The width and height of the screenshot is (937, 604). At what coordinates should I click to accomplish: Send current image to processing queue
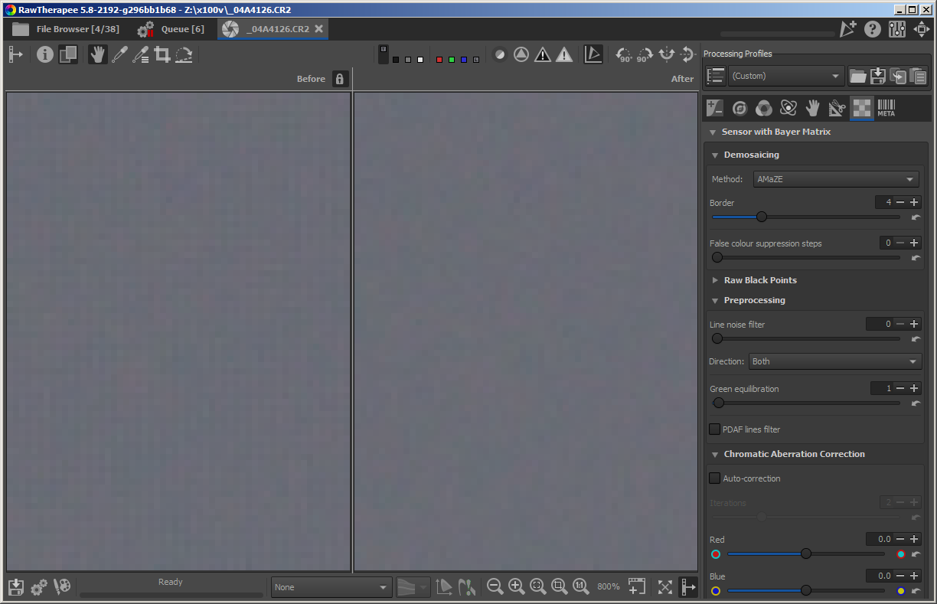coord(39,586)
